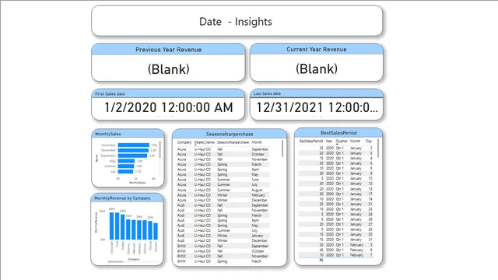Select the BMW Spring March row

223,261
